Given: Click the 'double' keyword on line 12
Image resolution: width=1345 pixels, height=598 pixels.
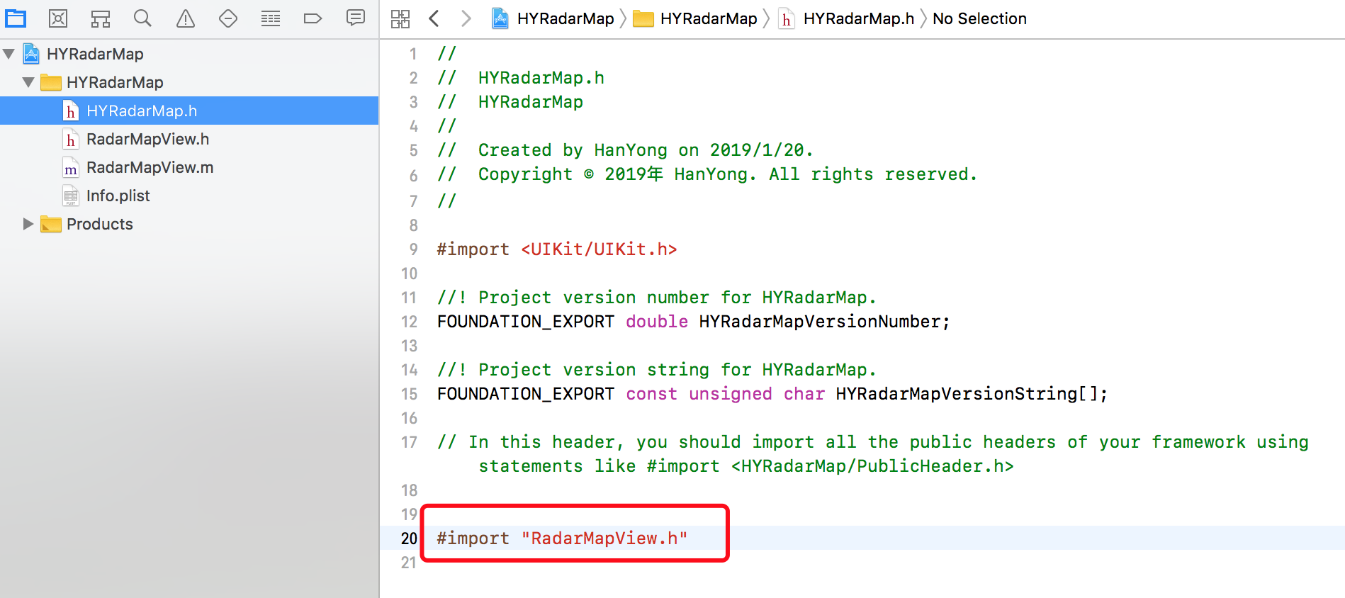Looking at the screenshot, I should click(657, 322).
